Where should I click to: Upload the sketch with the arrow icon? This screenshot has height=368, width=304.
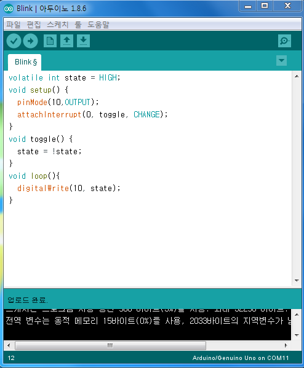pos(31,41)
